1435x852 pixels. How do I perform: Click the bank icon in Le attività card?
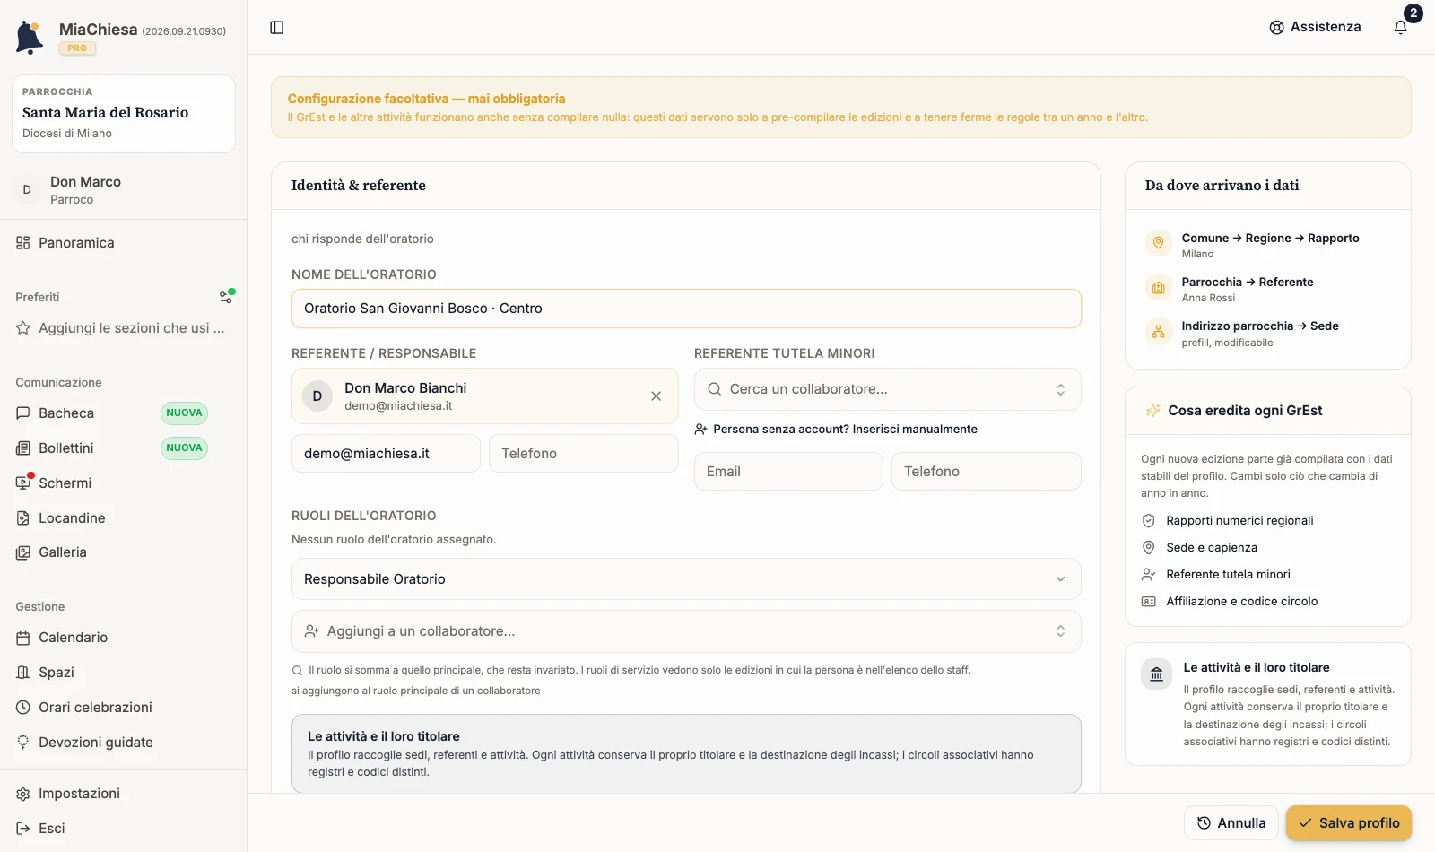1157,674
